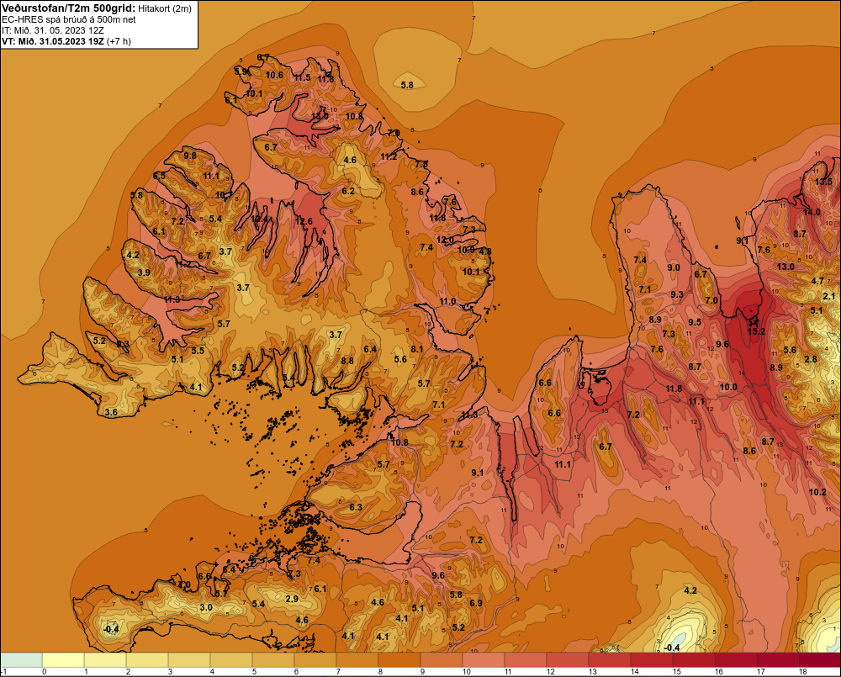The width and height of the screenshot is (841, 677).
Task: Click the temperature value '4.7'
Action: tap(817, 281)
